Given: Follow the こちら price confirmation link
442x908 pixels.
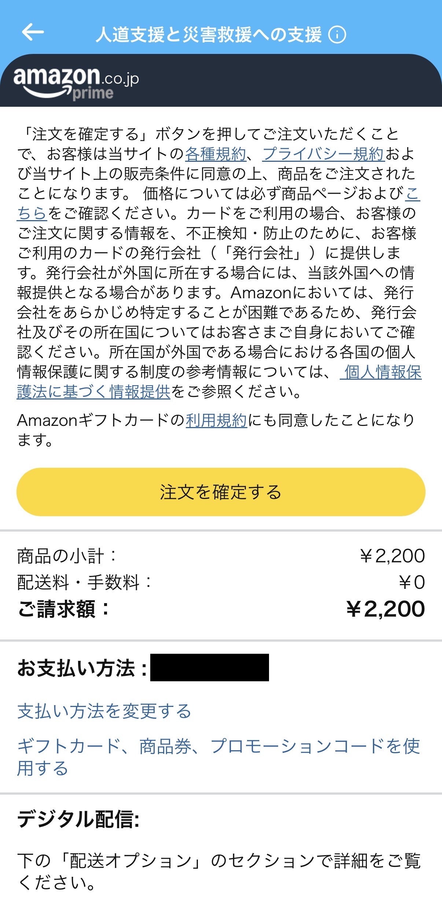Looking at the screenshot, I should point(32,213).
